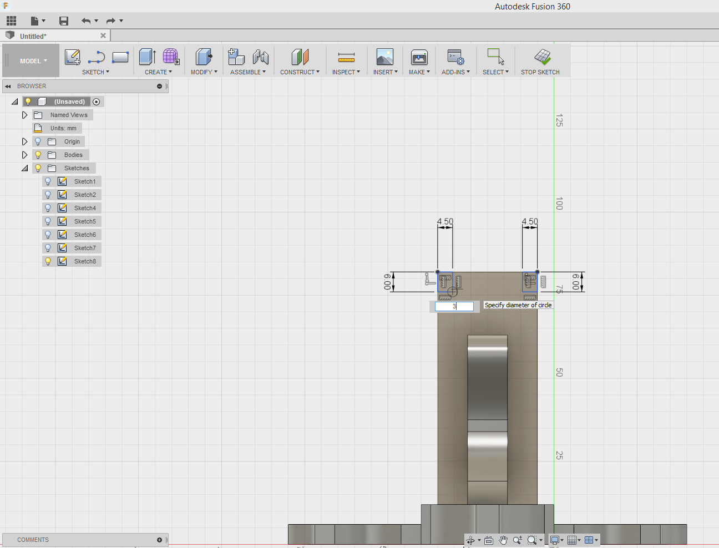
Task: Click the Insert image icon
Action: pos(385,57)
